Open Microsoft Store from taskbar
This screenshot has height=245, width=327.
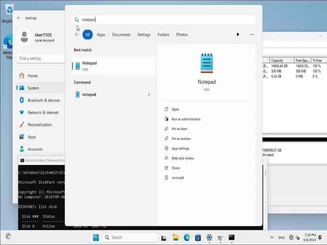point(198,237)
